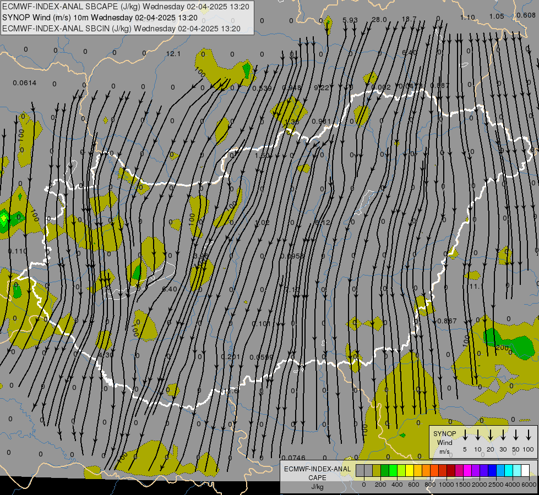Click the 1000 tick label on CAPE scale
539x495 pixels.
(x=446, y=485)
